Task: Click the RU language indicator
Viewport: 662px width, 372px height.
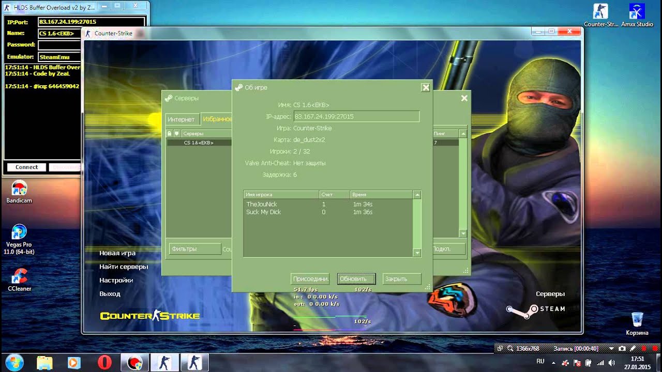Action: point(540,362)
